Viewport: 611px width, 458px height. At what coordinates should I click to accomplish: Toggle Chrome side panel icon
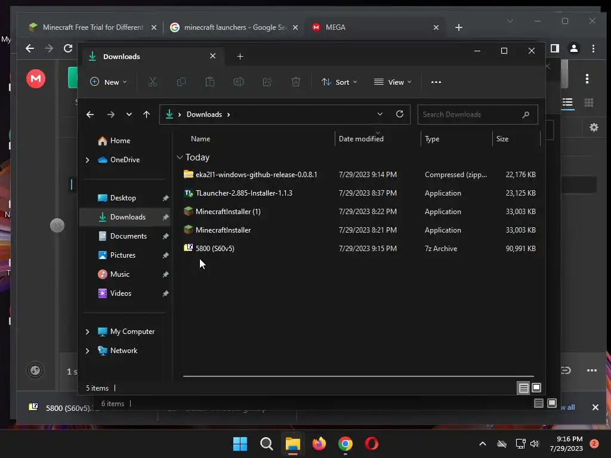click(554, 48)
